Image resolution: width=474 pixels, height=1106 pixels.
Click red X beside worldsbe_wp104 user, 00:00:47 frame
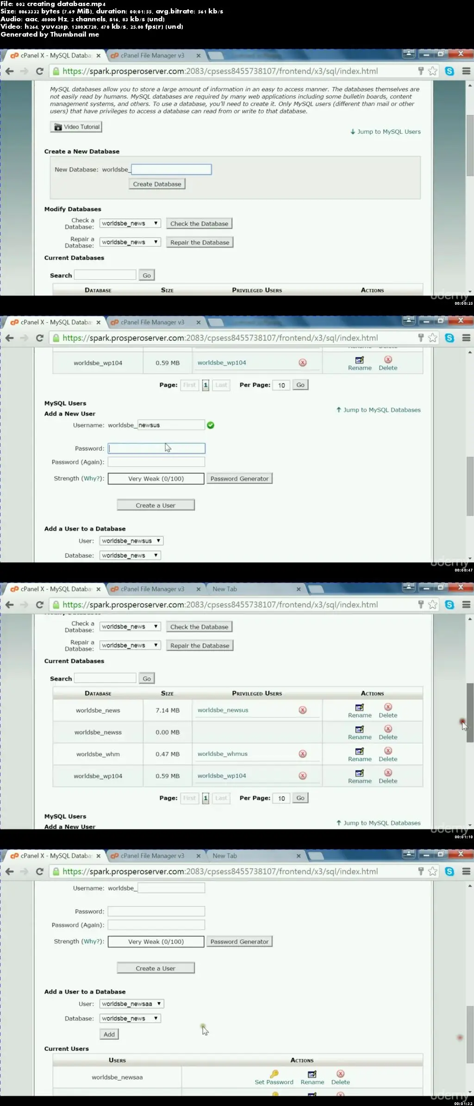coord(303,363)
